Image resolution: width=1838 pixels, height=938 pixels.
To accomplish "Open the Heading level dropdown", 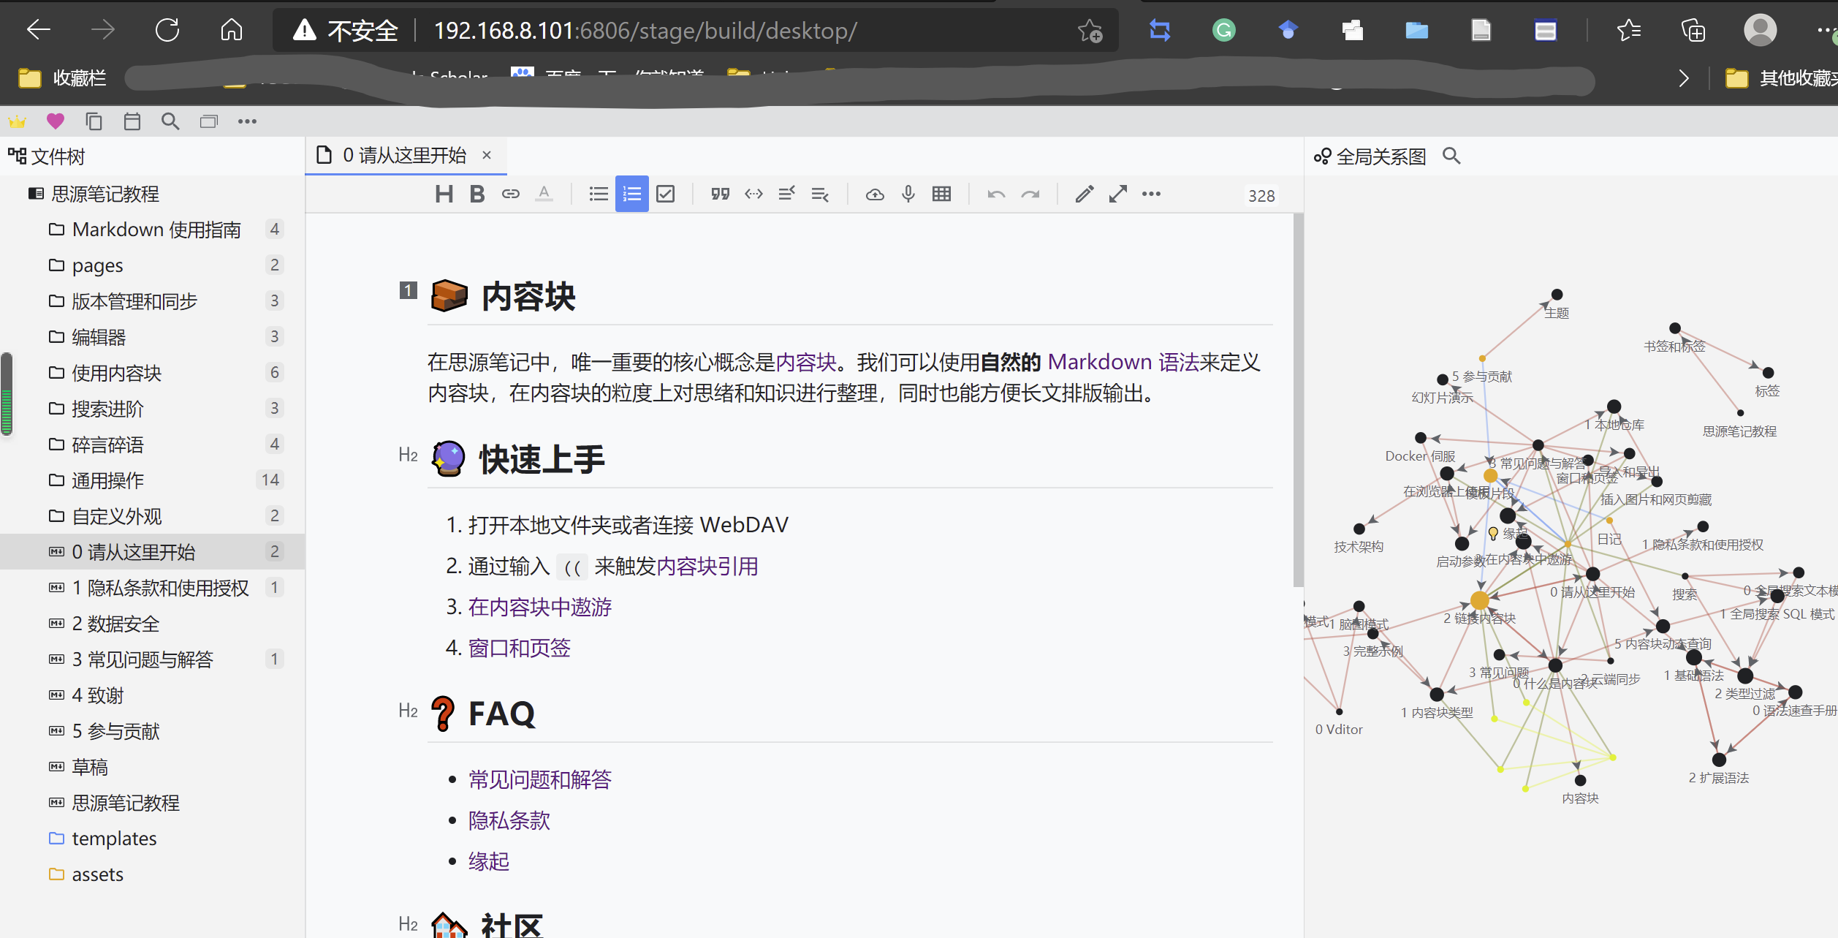I will (x=444, y=194).
